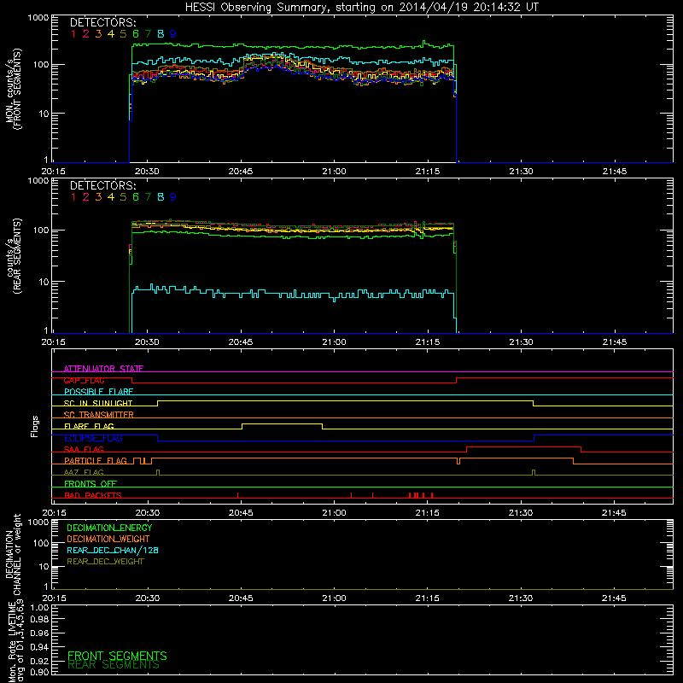
Task: Click 20:45 tick under rear segments plot
Action: pyautogui.click(x=241, y=342)
